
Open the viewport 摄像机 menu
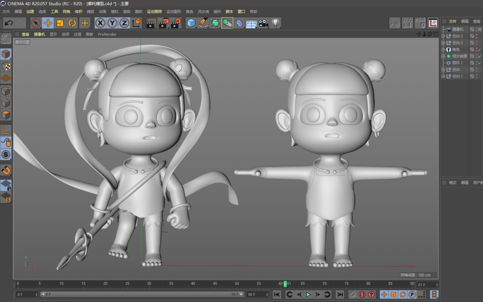39,34
